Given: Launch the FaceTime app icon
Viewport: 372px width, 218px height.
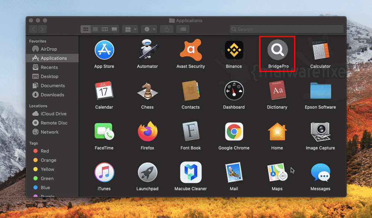Looking at the screenshot, I should point(104,131).
